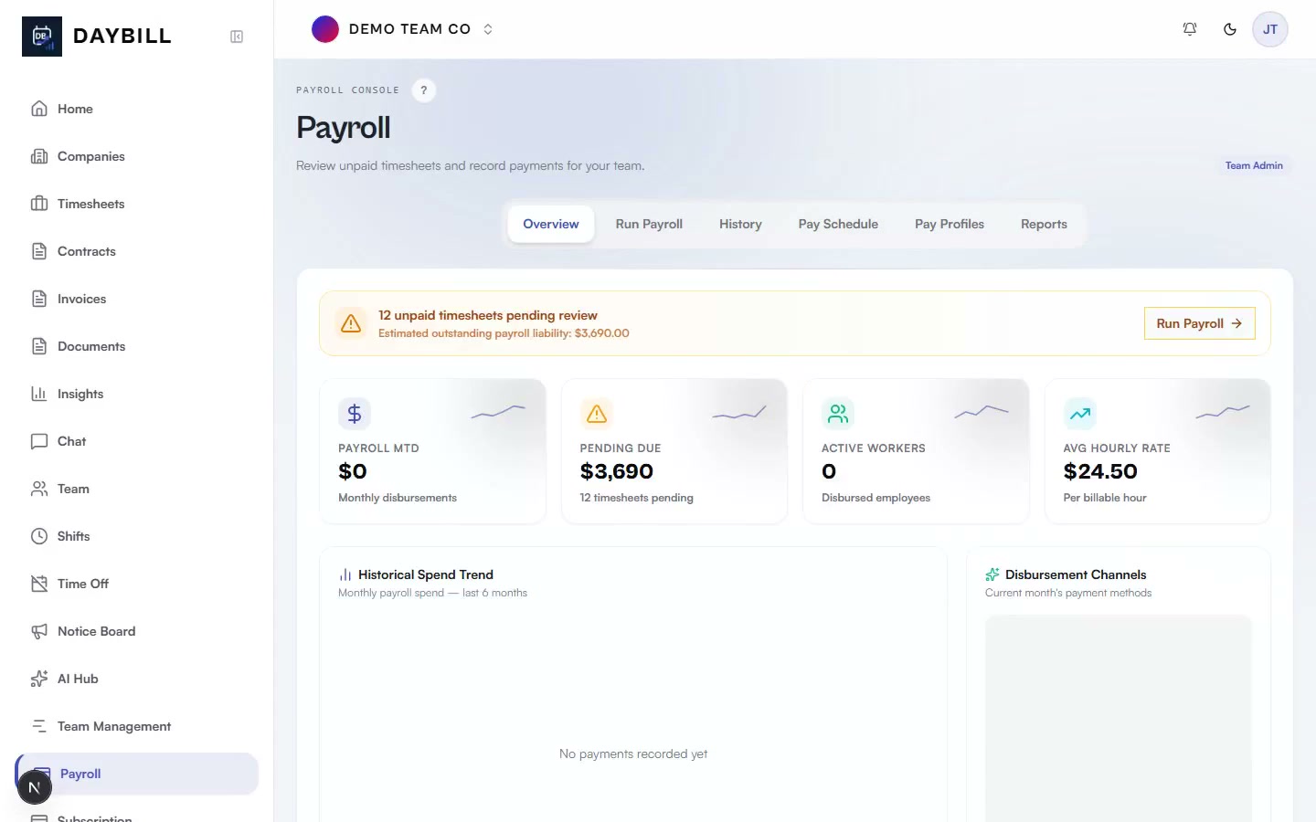Click the $24.50 hourly rate value
The height and width of the screenshot is (822, 1316).
1100,471
